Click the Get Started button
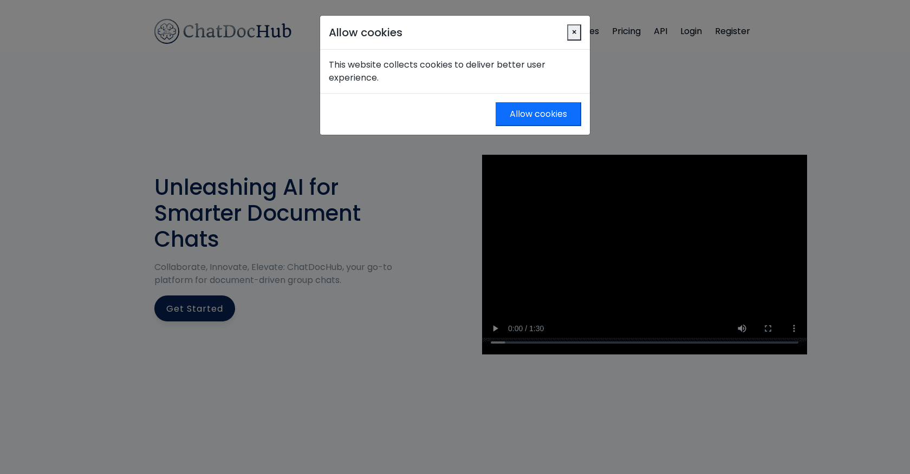 [x=194, y=308]
